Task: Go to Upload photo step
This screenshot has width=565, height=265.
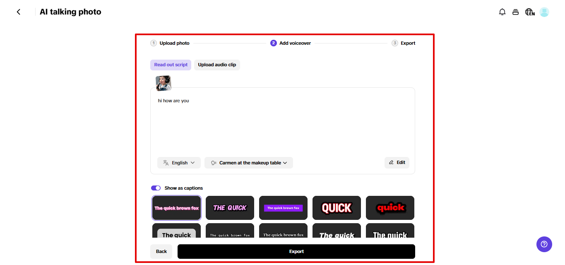Action: (x=170, y=43)
